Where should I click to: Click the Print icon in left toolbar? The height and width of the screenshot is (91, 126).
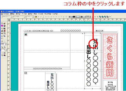2,31
